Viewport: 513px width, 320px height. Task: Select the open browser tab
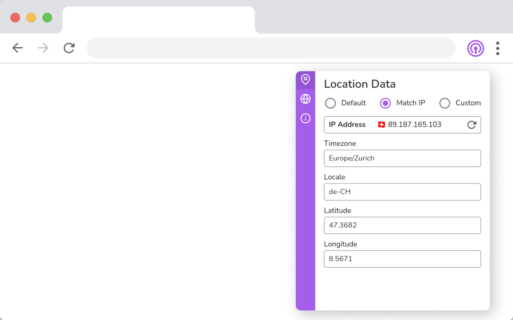coord(158,20)
